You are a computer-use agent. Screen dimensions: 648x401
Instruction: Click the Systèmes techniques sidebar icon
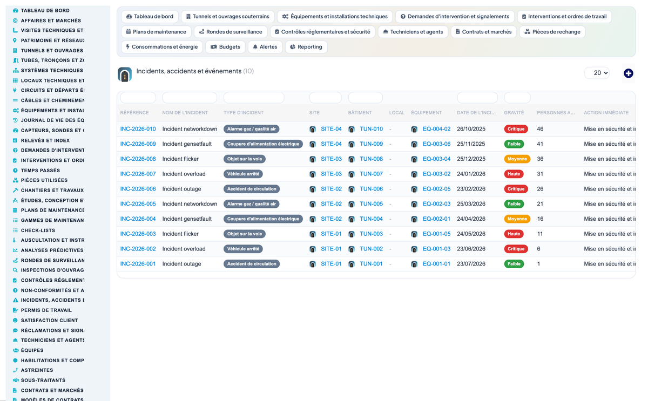pos(15,70)
